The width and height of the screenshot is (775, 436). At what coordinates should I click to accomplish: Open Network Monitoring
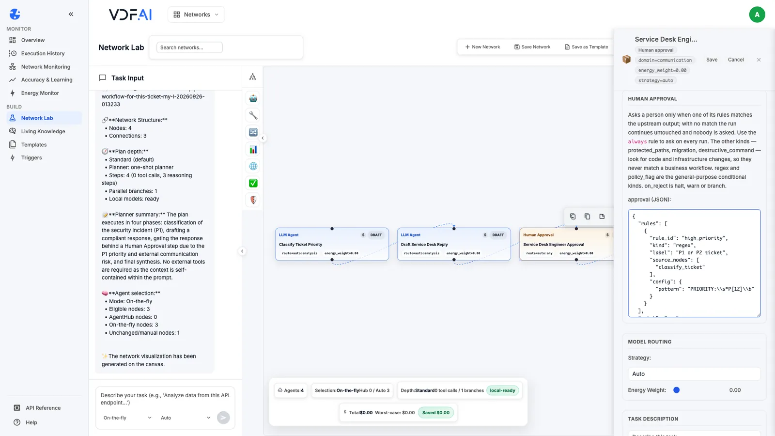[46, 67]
